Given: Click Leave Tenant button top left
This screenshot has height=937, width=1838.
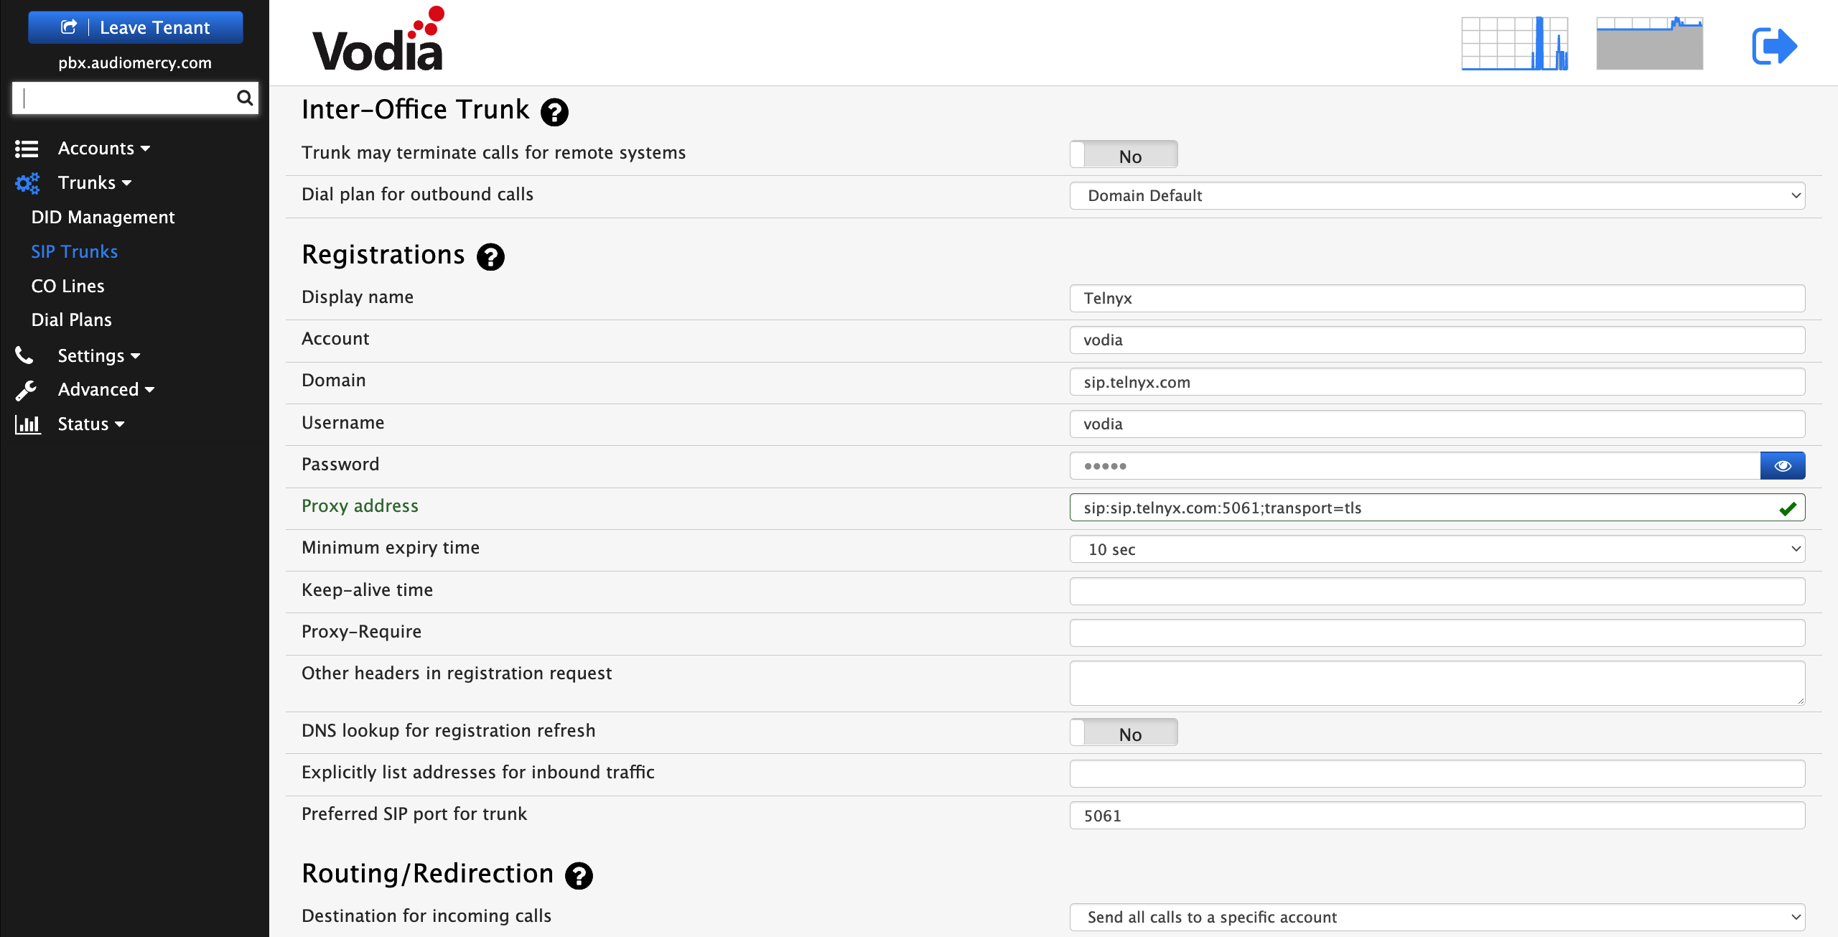Looking at the screenshot, I should coord(135,27).
